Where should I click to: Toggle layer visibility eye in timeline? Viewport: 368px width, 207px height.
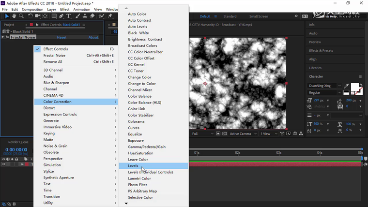click(4, 164)
